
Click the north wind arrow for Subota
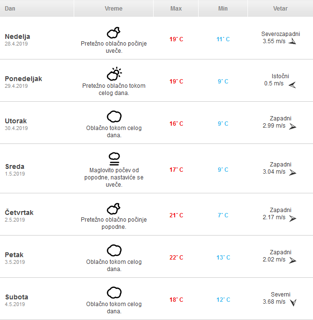(293, 302)
